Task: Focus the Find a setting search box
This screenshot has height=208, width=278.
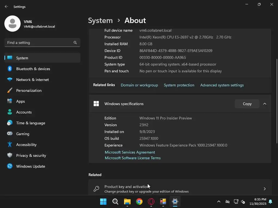Action: [x=42, y=43]
